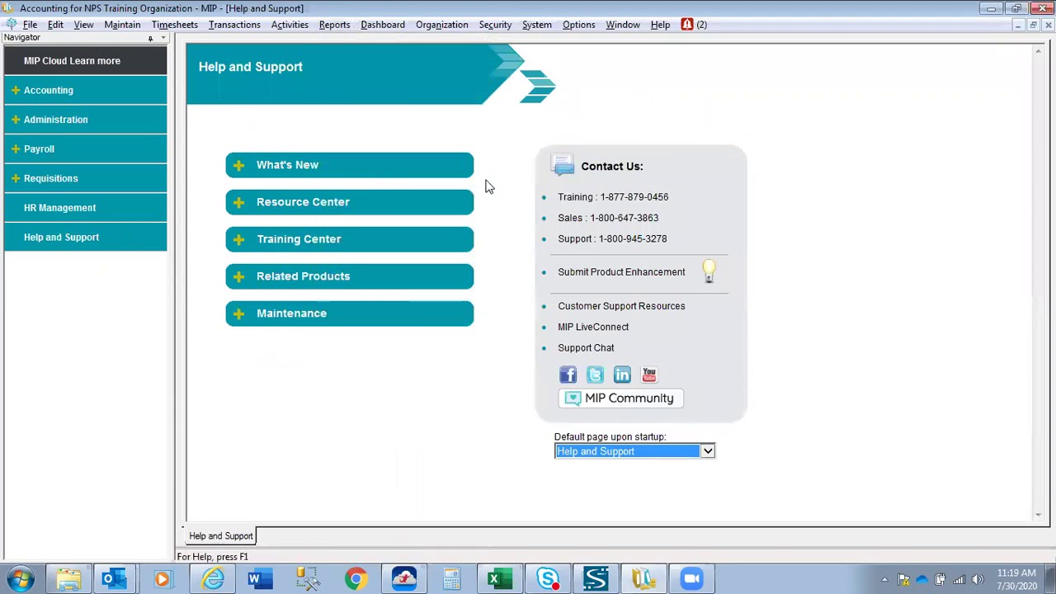Expand the Related Products section

pyautogui.click(x=350, y=276)
